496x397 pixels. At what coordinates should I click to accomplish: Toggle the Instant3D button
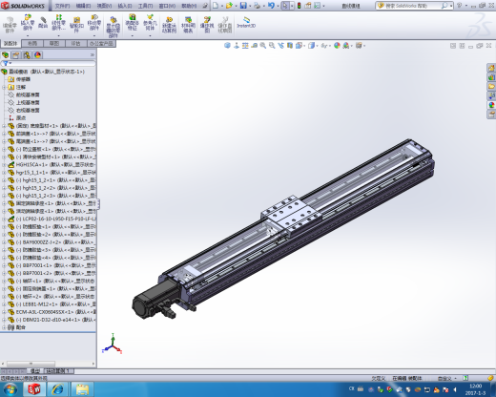coord(246,23)
